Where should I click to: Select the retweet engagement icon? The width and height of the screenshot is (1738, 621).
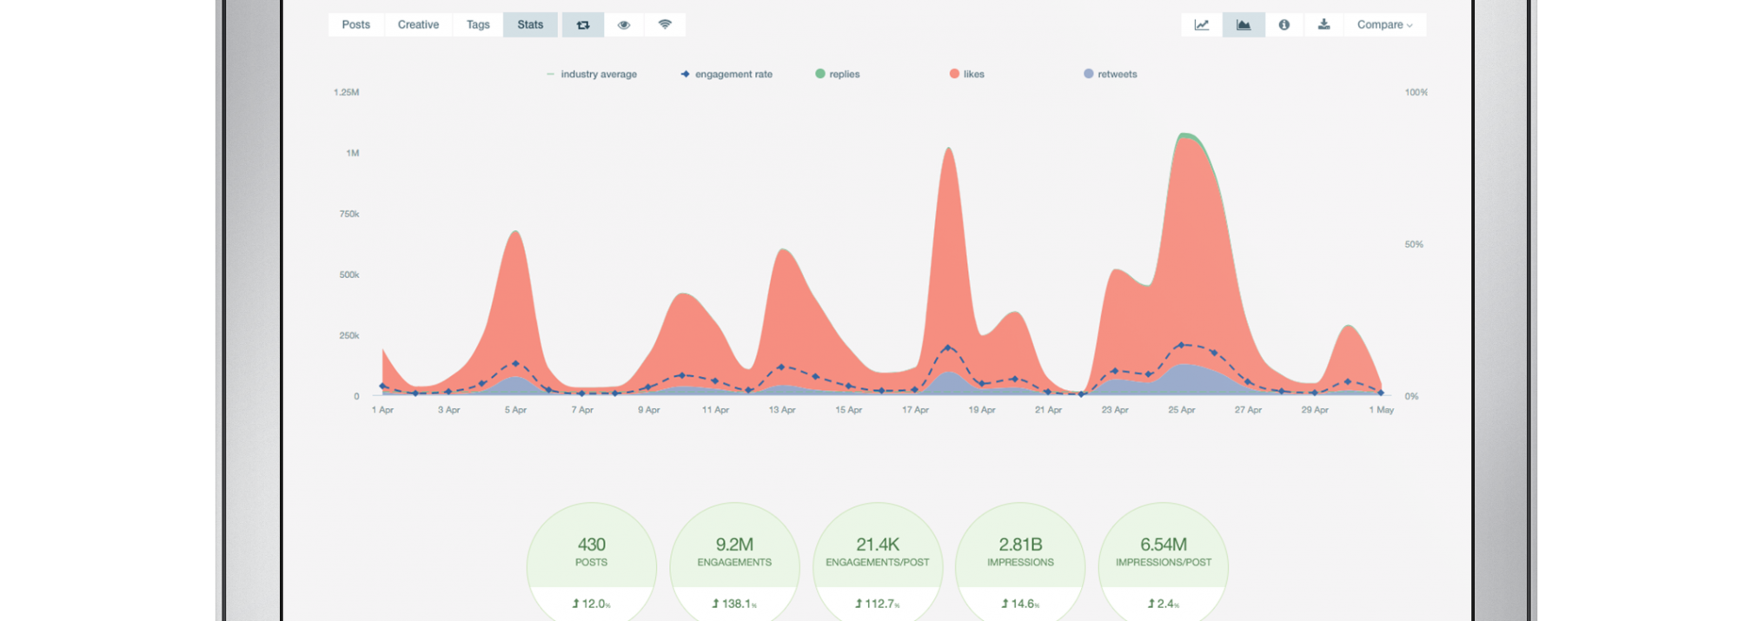click(583, 25)
